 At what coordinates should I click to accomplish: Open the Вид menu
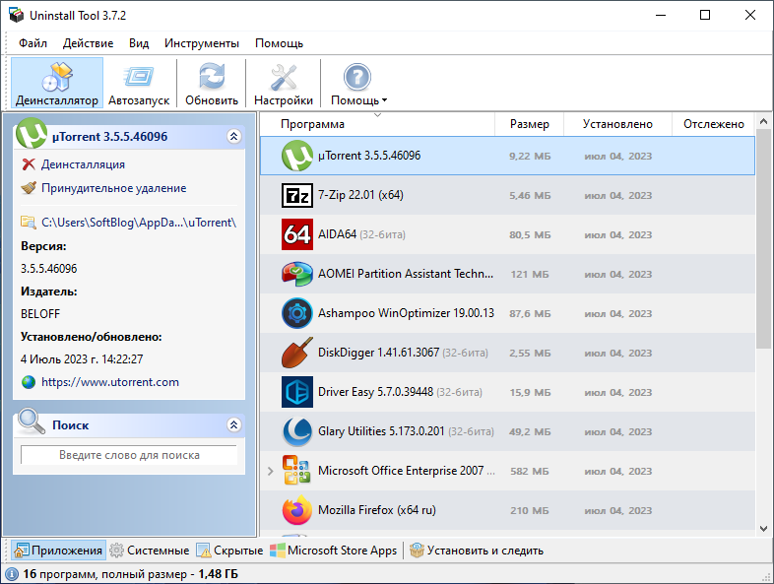click(x=139, y=43)
